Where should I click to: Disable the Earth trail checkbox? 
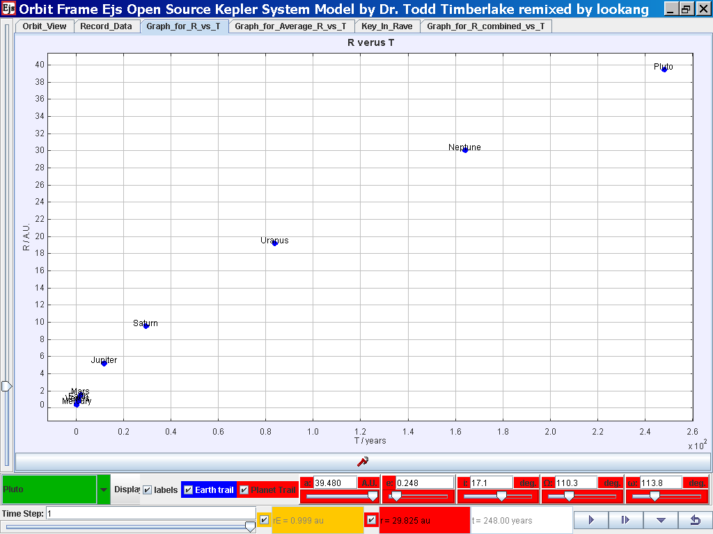189,490
